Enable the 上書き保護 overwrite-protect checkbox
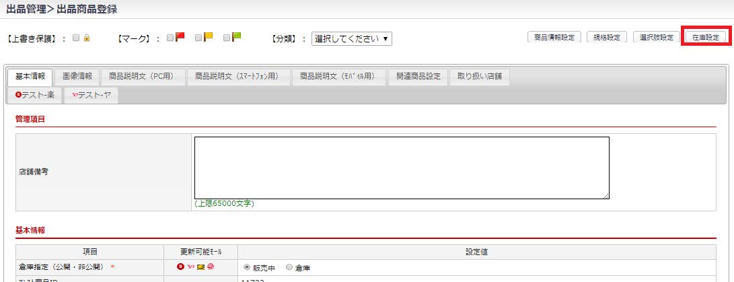 click(76, 38)
